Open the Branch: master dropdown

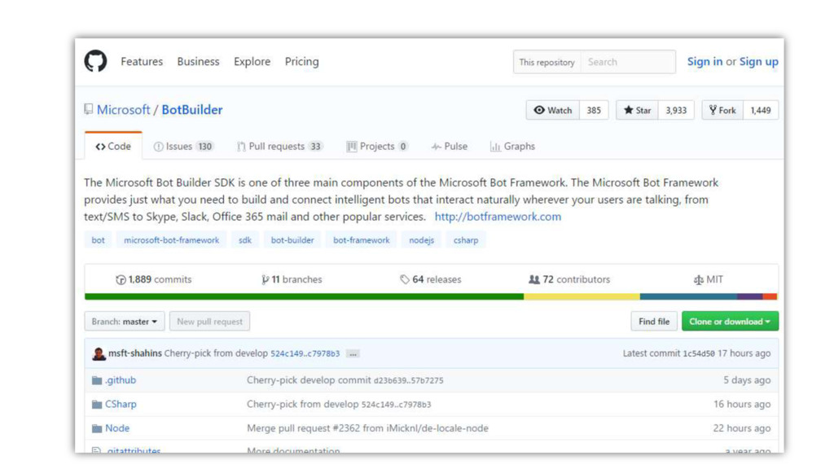point(125,321)
